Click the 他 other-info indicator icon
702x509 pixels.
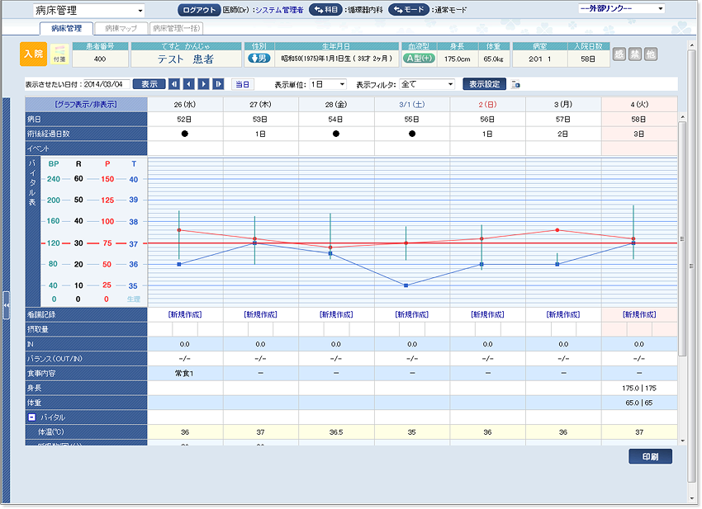651,54
